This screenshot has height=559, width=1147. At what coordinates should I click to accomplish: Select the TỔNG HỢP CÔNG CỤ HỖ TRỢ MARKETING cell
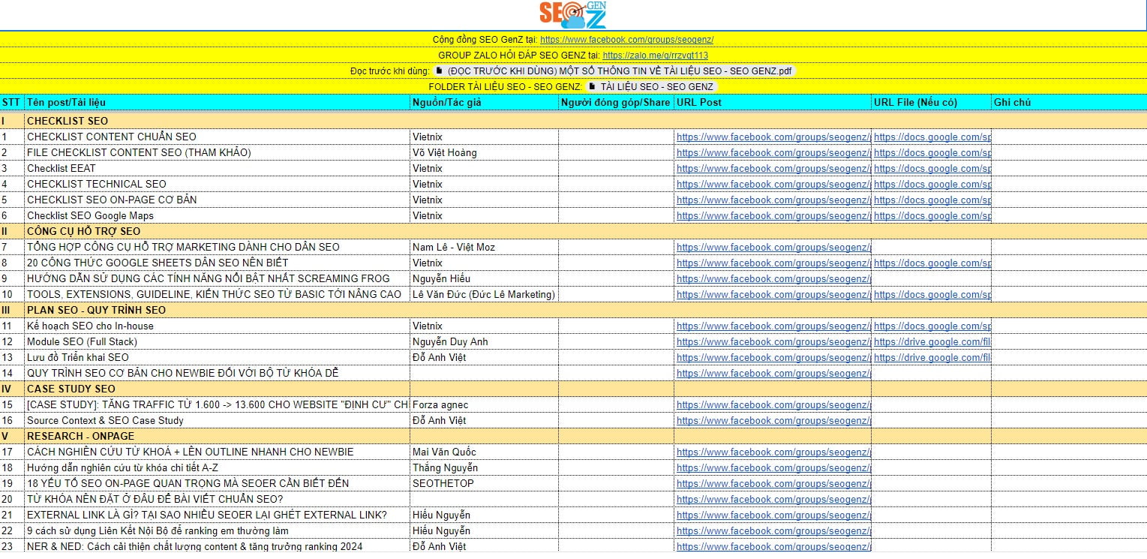tap(218, 247)
